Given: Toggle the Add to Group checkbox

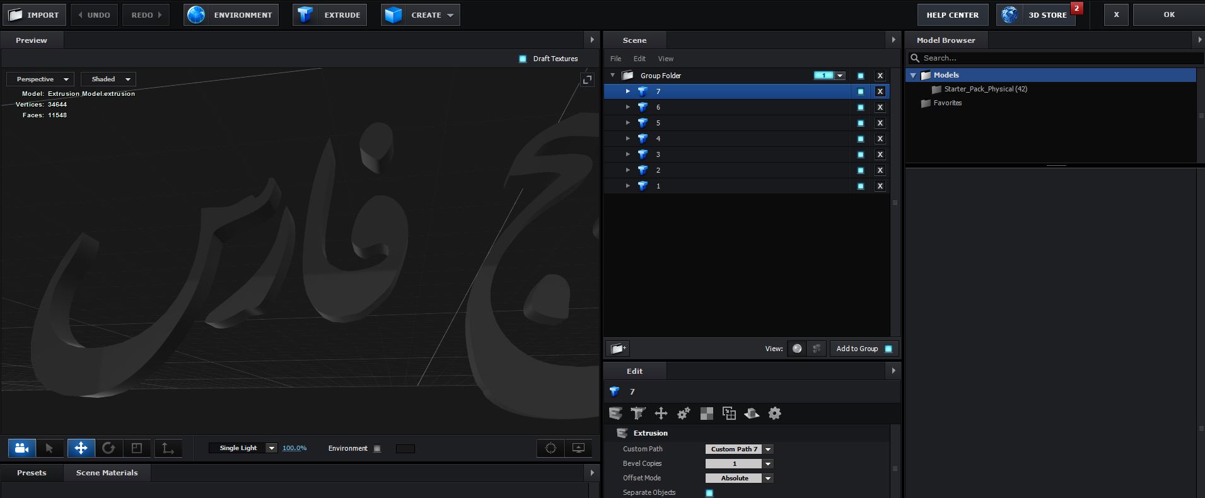Looking at the screenshot, I should click(x=888, y=349).
